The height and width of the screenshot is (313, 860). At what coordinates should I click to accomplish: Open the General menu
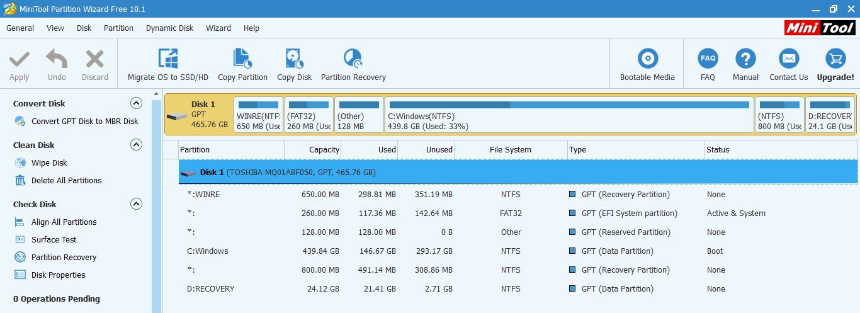click(20, 28)
